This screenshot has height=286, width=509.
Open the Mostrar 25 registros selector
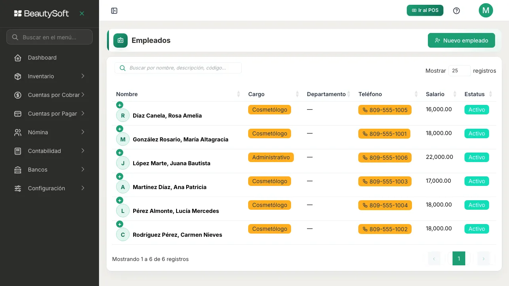(x=460, y=71)
